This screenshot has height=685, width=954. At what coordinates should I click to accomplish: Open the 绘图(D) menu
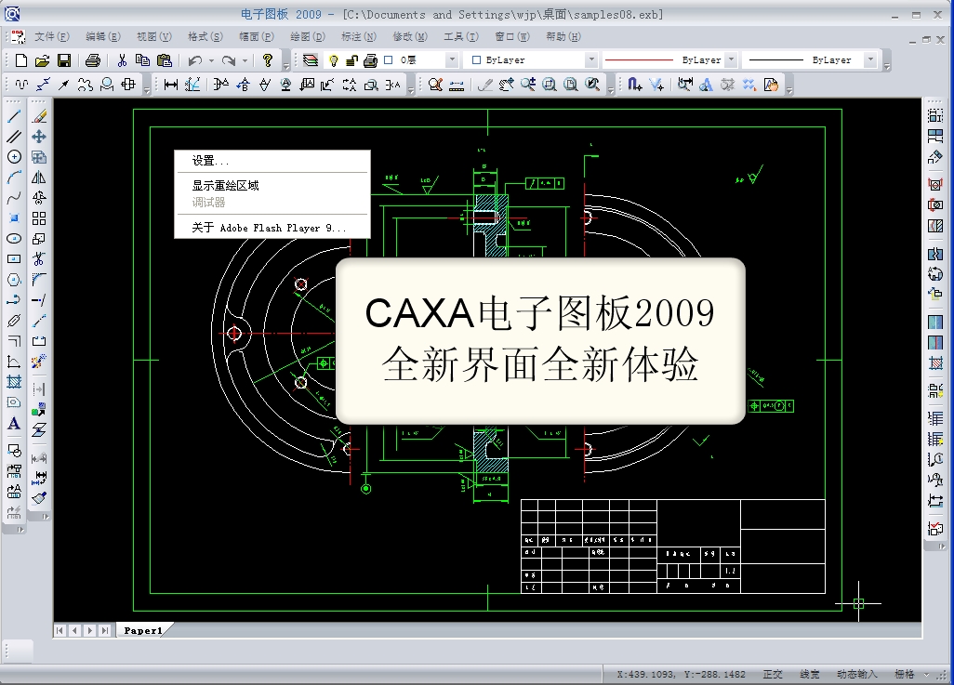coord(307,36)
